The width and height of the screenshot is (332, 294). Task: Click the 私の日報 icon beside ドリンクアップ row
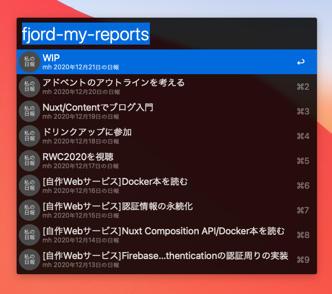click(x=30, y=136)
